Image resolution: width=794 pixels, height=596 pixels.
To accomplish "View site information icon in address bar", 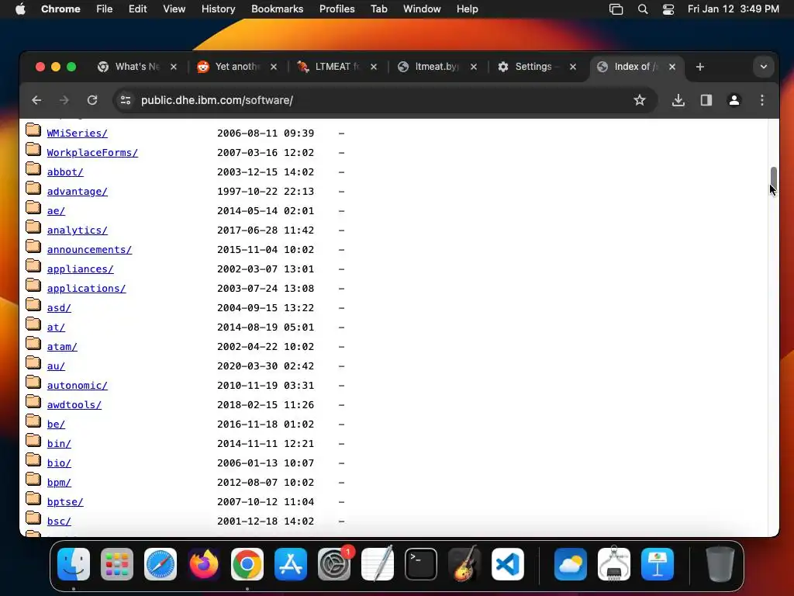I will click(126, 100).
